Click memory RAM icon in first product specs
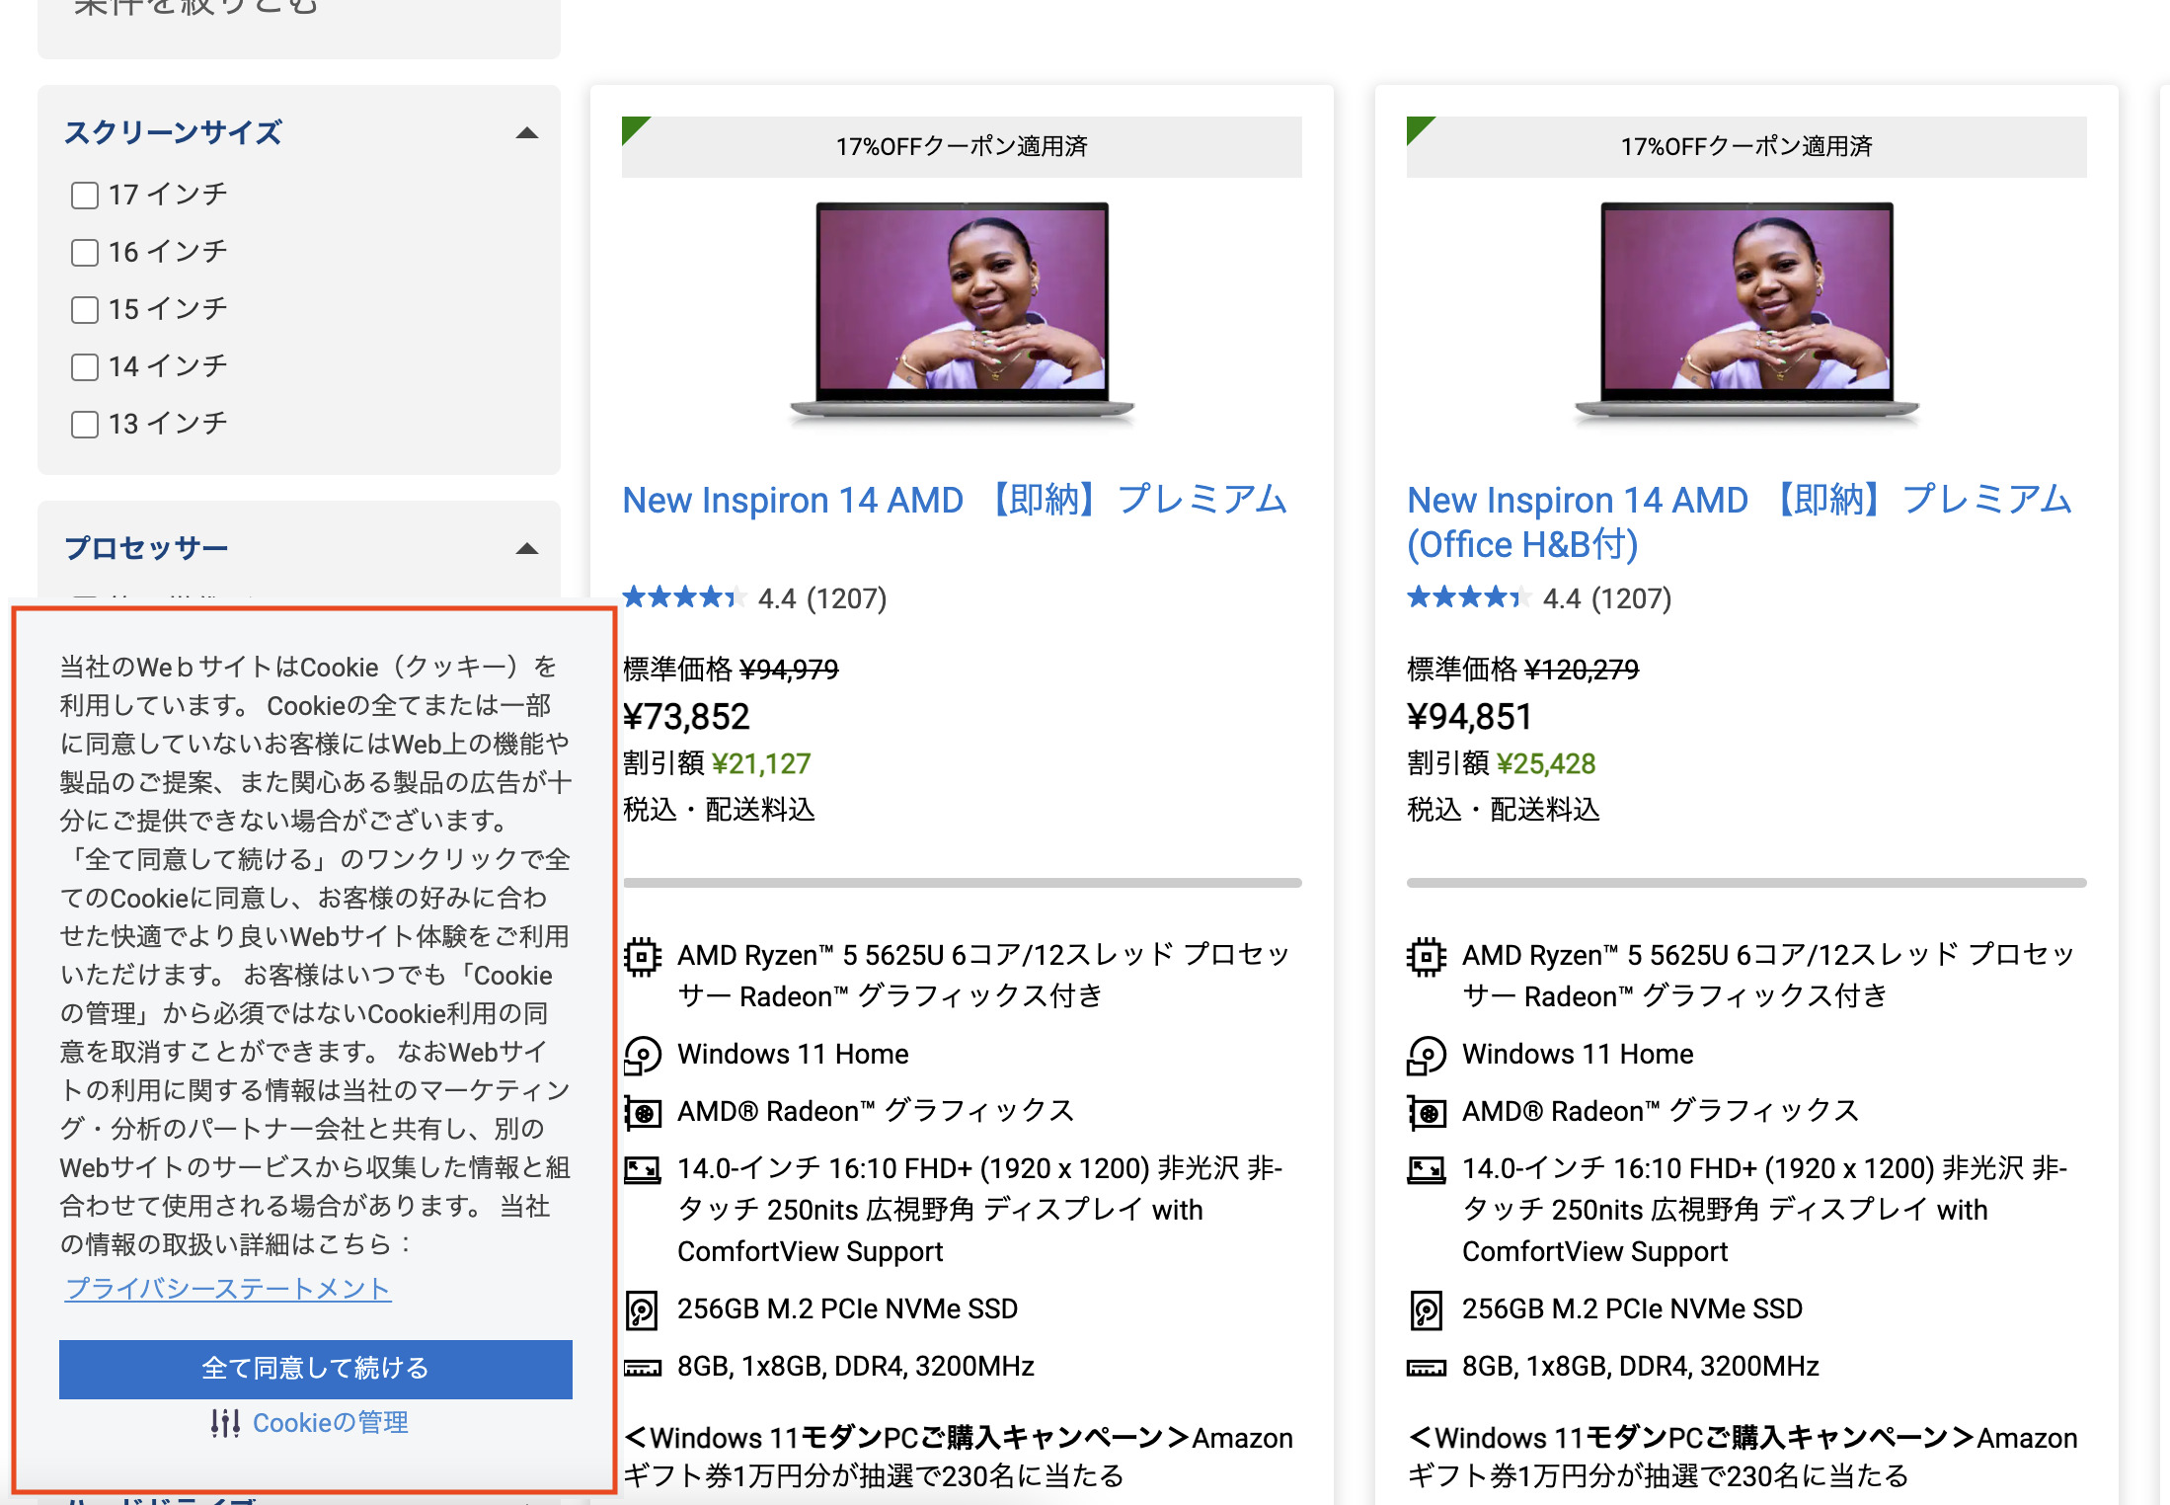The width and height of the screenshot is (2170, 1505). (x=642, y=1368)
